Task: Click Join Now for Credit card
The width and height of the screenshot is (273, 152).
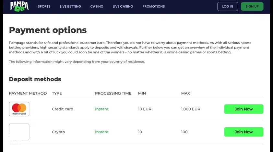Action: 244,109
